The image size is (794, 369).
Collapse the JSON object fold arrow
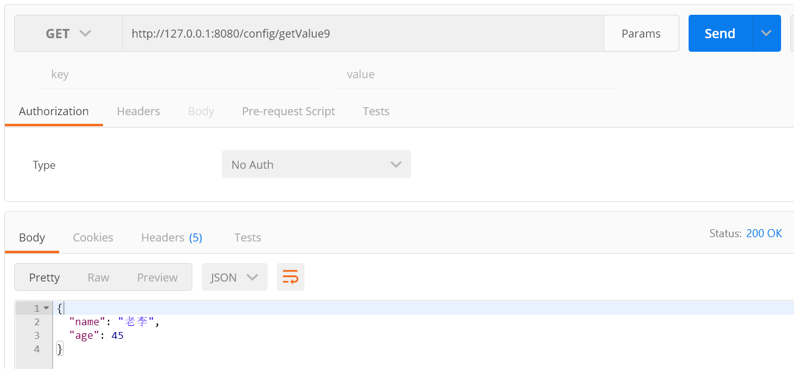[x=46, y=308]
